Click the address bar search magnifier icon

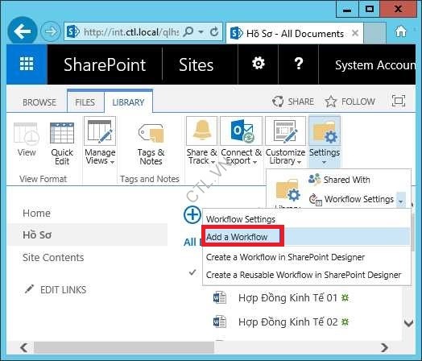point(188,32)
